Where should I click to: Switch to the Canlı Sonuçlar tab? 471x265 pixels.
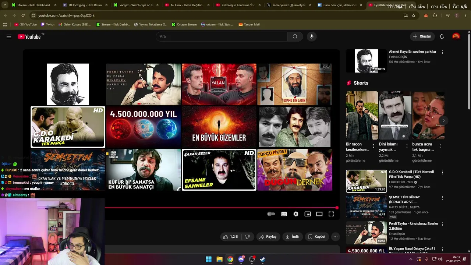(339, 5)
